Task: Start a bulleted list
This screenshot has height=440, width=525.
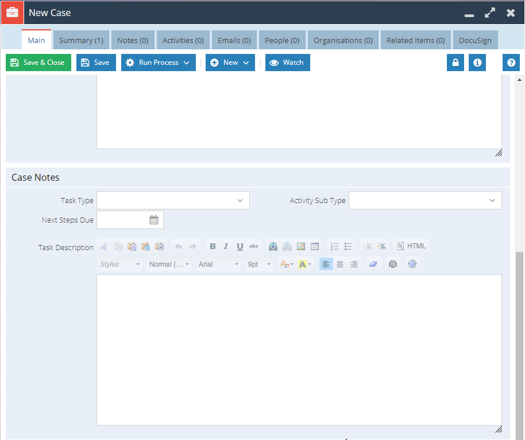Action: click(348, 247)
